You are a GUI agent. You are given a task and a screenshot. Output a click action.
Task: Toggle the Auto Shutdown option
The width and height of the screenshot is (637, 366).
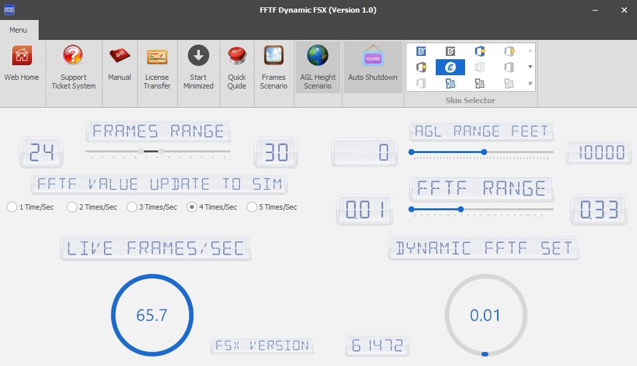coord(372,59)
